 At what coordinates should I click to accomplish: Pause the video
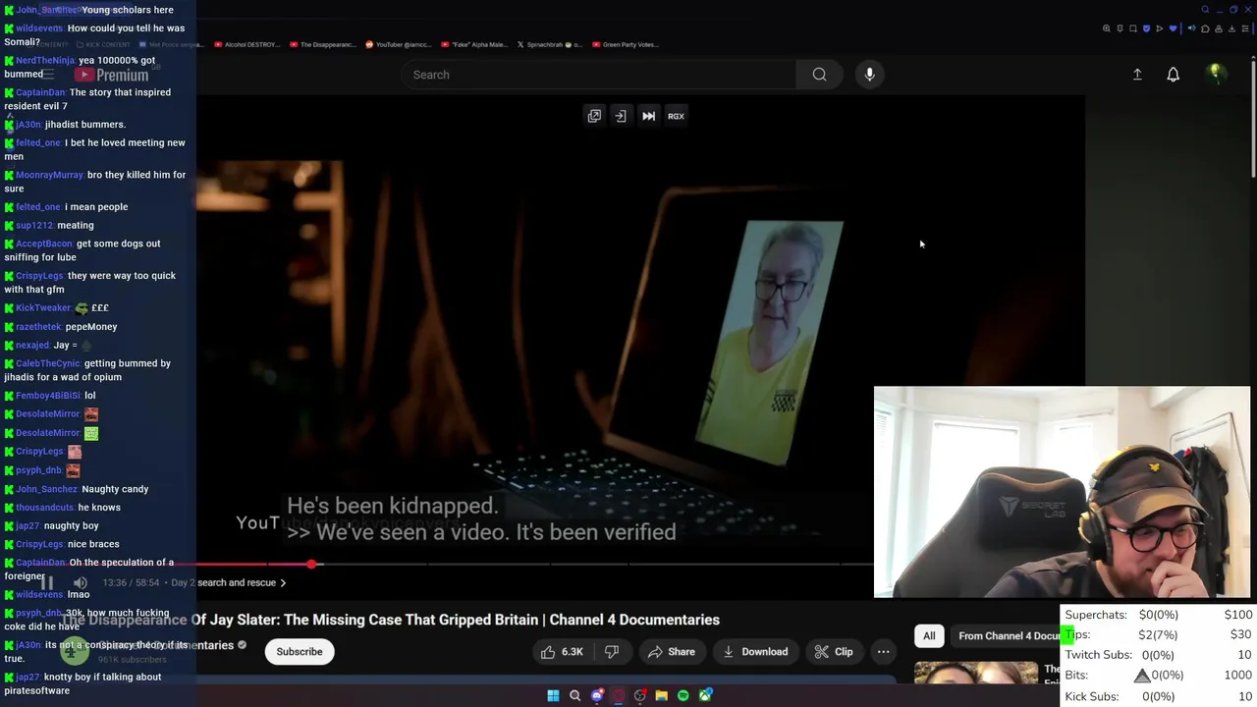pos(46,582)
